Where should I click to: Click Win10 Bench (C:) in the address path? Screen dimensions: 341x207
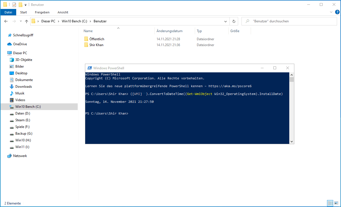point(75,21)
